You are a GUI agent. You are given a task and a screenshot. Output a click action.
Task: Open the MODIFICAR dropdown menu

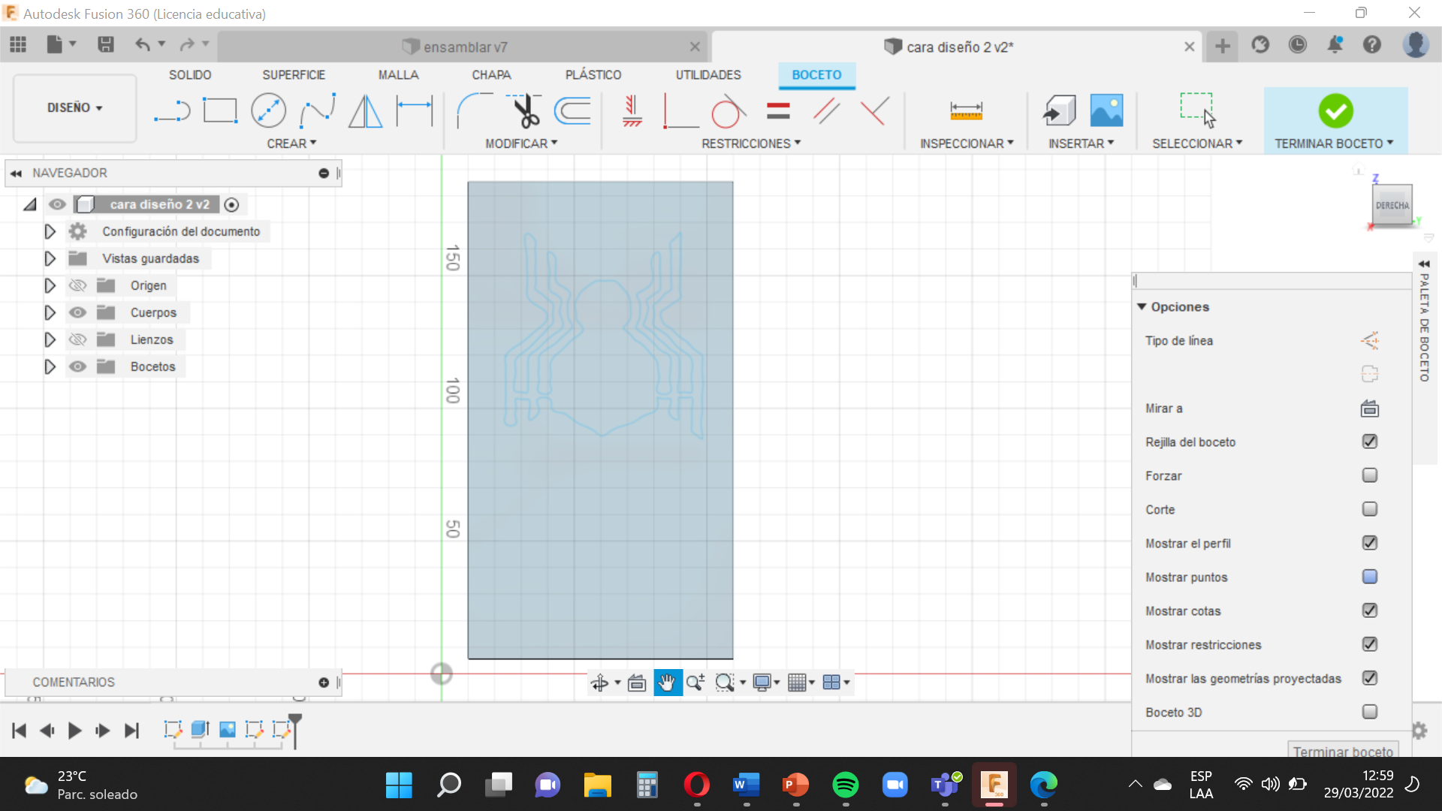click(x=521, y=143)
